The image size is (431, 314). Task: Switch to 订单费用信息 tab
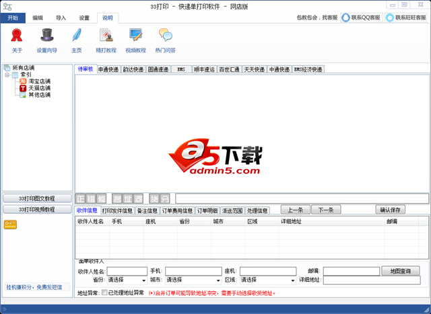[x=177, y=210]
